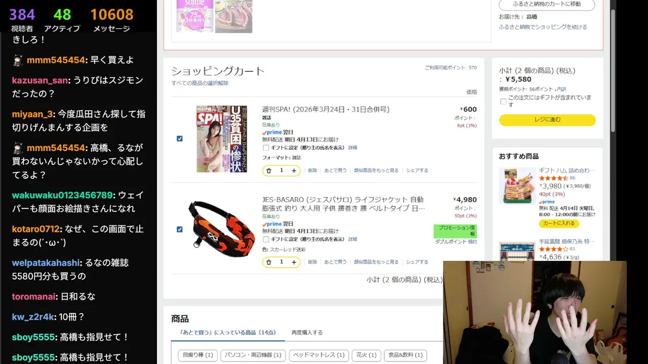
Task: Click 類似商品をもっと見る for 週刊SPA!
Action: 376,171
